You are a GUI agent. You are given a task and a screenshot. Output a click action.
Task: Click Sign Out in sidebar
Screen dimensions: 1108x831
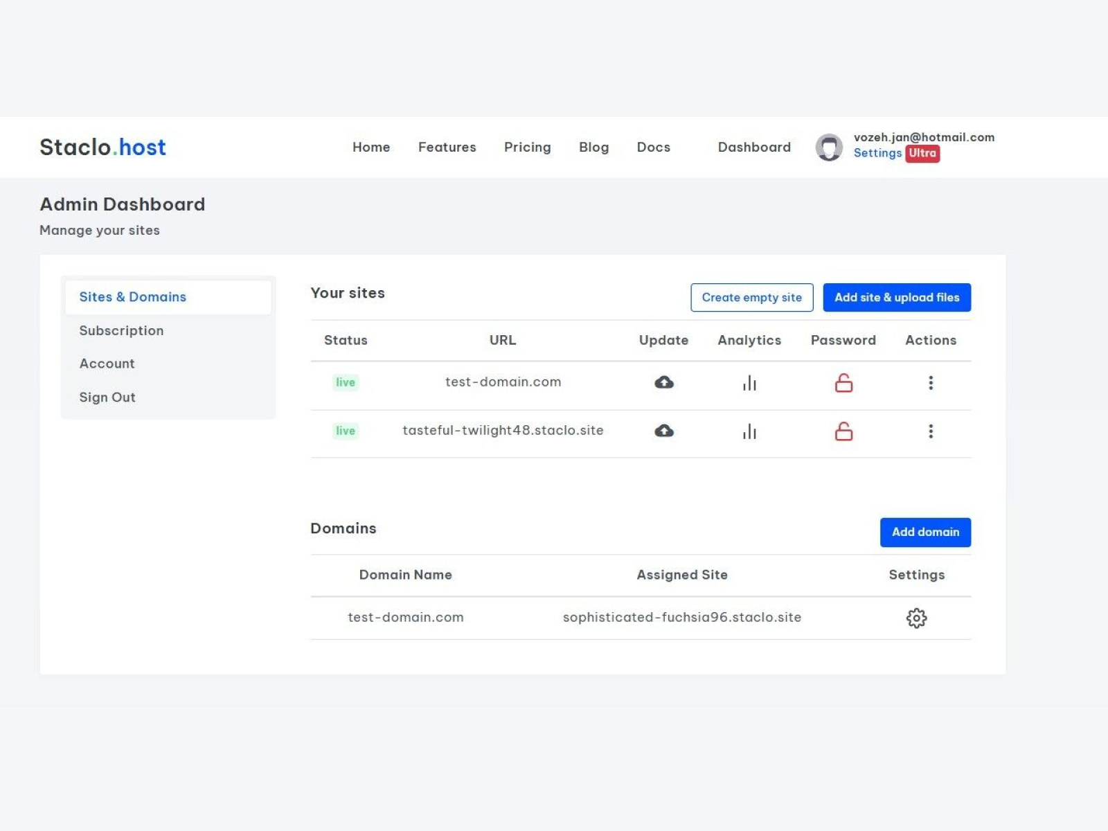click(x=107, y=397)
